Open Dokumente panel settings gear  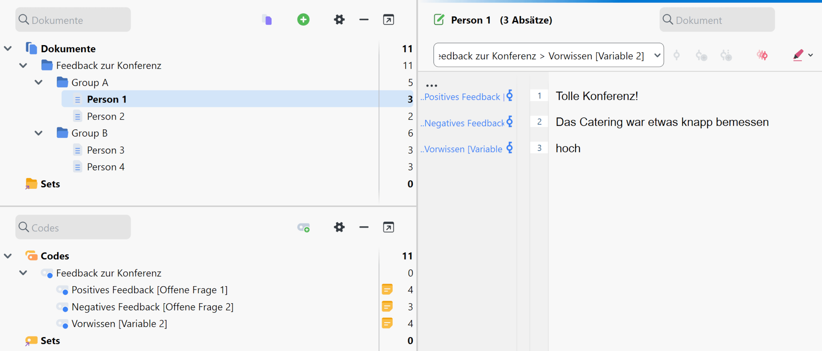click(339, 20)
